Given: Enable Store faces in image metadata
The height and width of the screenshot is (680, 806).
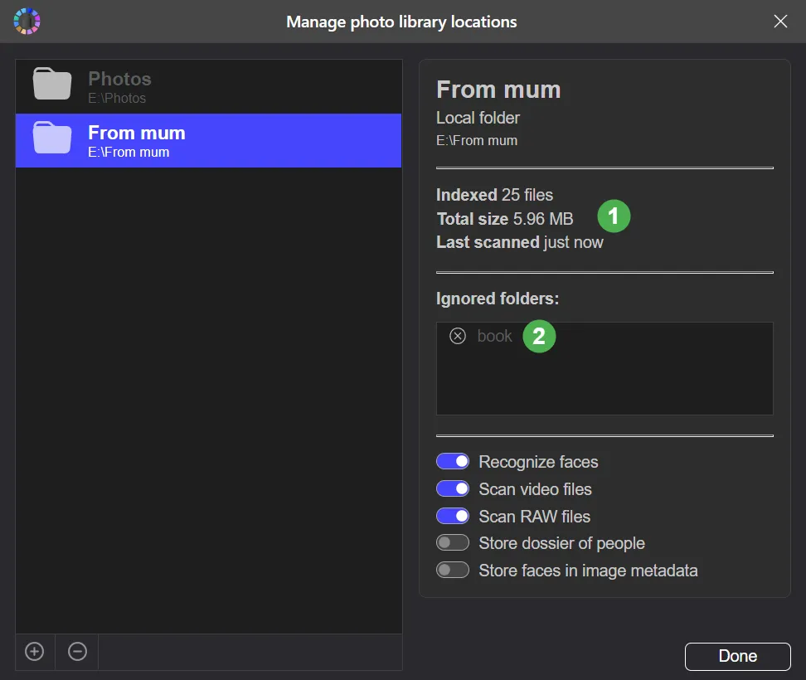Looking at the screenshot, I should coord(453,570).
